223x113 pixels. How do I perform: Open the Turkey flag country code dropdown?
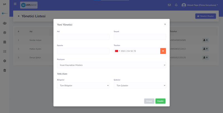(117, 51)
